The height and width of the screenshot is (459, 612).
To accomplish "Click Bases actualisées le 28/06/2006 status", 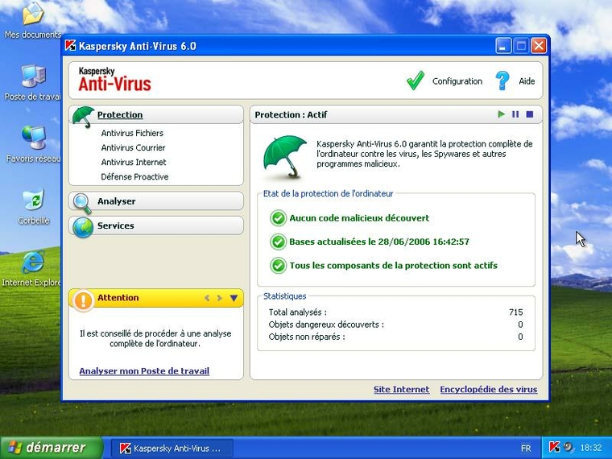I will (379, 242).
